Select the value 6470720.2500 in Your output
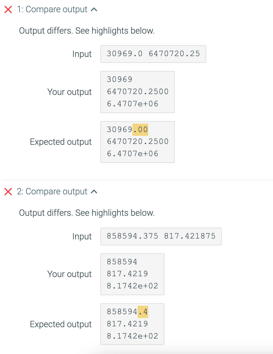The image size is (273, 354). coord(137,92)
